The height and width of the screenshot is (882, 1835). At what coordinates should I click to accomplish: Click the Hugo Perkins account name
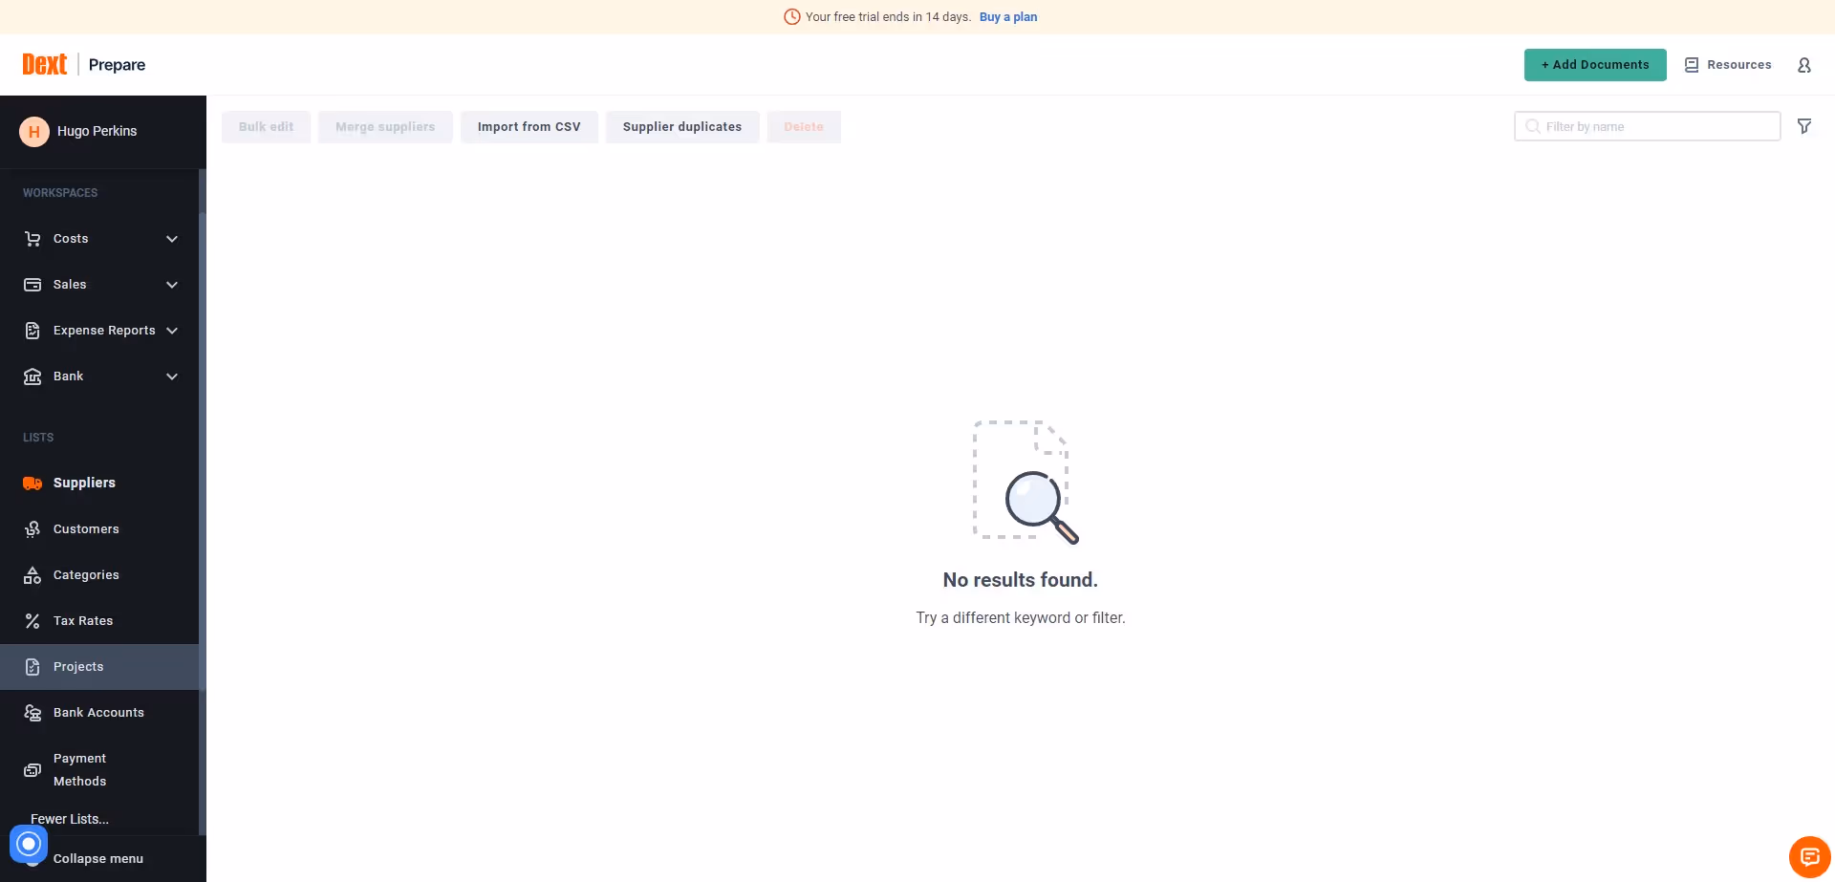coord(97,132)
